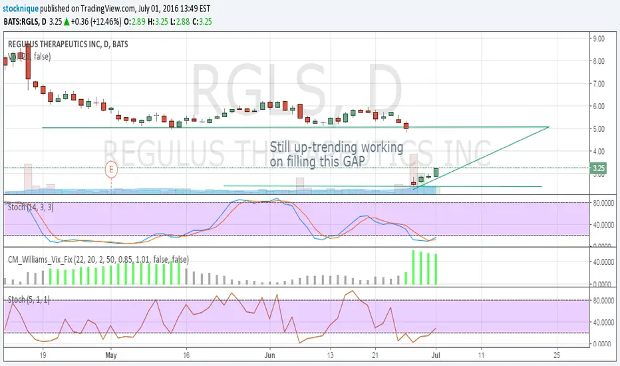Click the green up-arrow next to +0.36
620x366 pixels.
(x=67, y=22)
